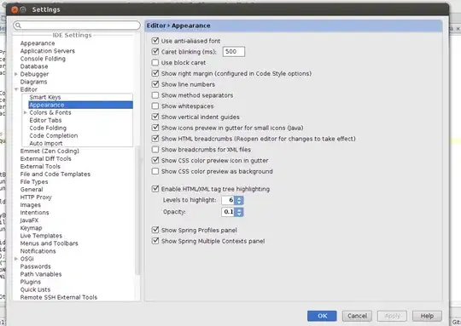
Task: Enable Show whitespaces option
Action: (155, 106)
